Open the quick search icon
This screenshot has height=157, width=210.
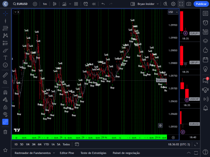(x=165, y=4)
